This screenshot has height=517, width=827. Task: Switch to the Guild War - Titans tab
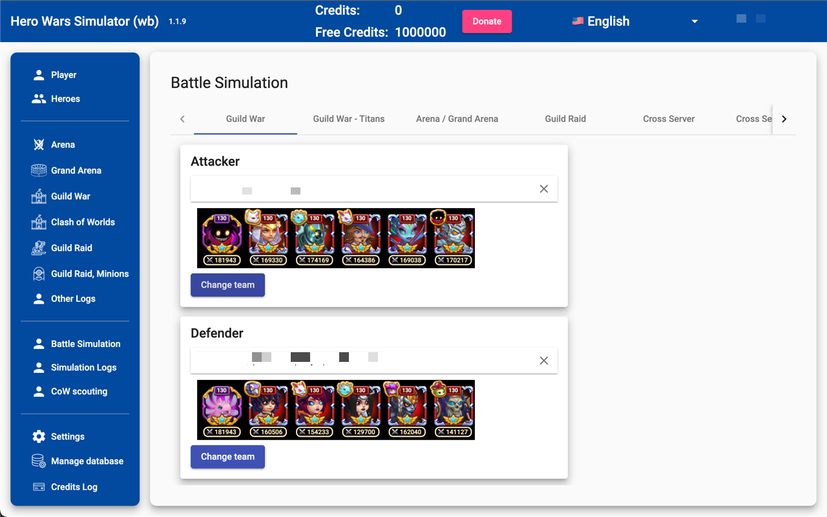(x=348, y=119)
